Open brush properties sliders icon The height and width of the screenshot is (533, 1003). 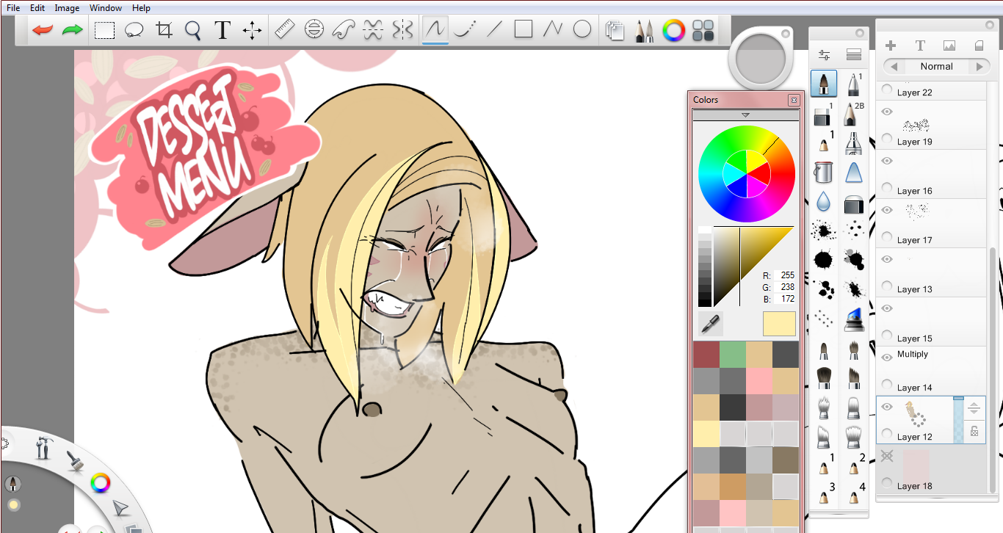pyautogui.click(x=824, y=55)
